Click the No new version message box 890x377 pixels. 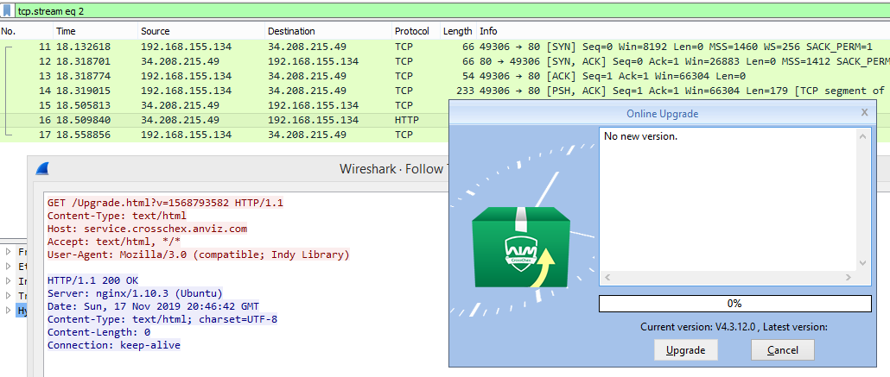tap(728, 199)
